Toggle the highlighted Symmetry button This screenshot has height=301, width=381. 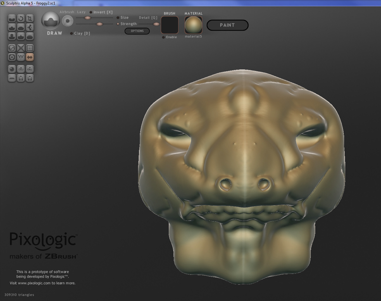[x=30, y=57]
